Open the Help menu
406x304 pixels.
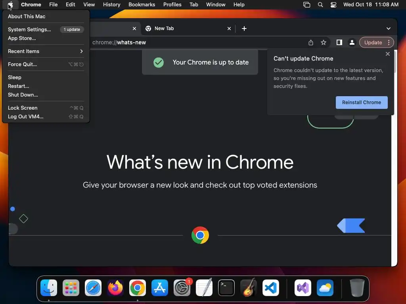(x=239, y=5)
